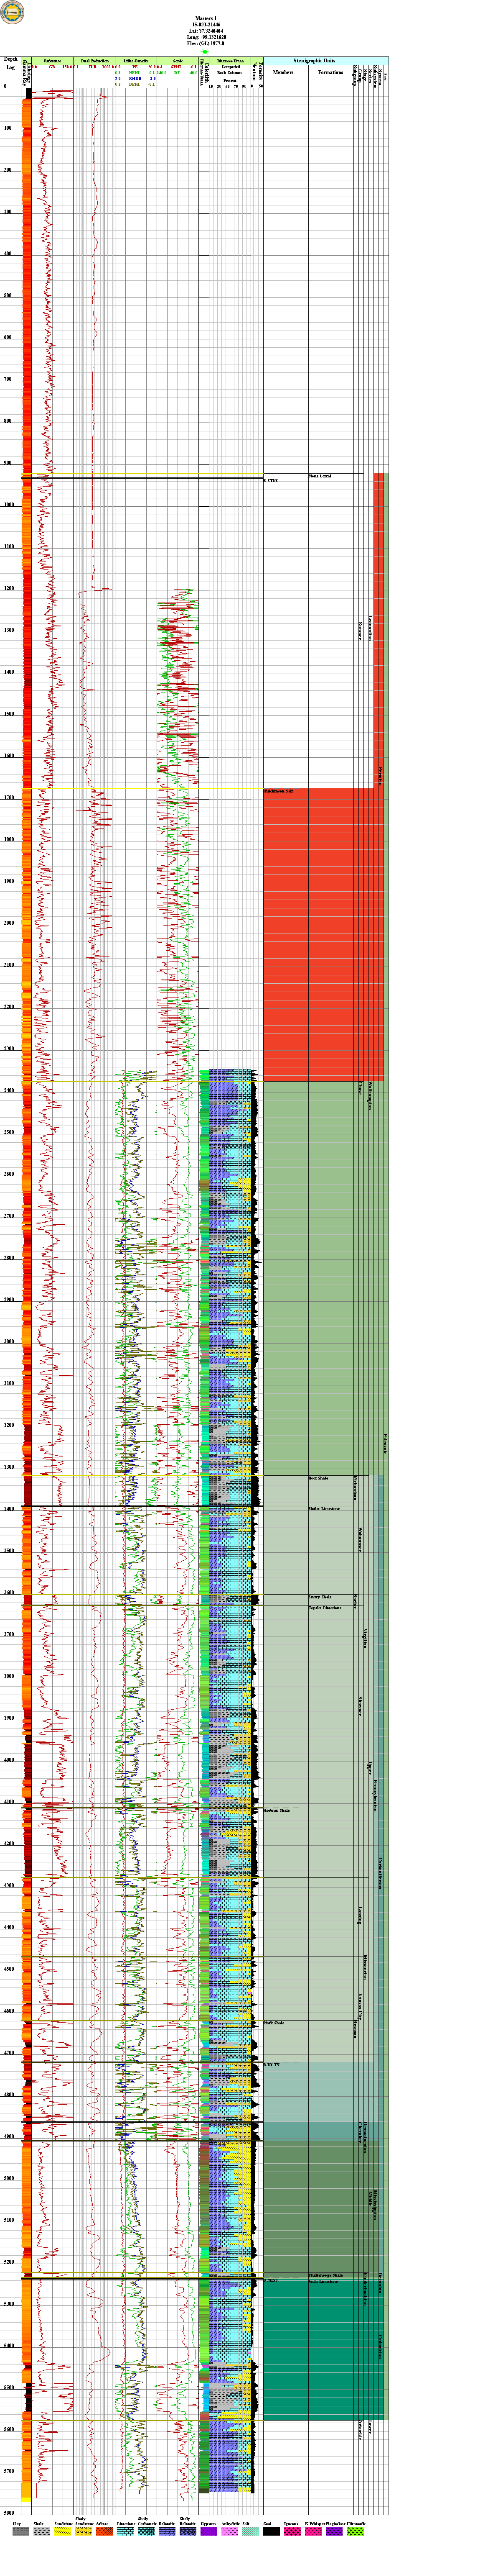Pick the Shaly Sandstone legend swatch
The height and width of the screenshot is (2567, 493).
[x=84, y=2530]
